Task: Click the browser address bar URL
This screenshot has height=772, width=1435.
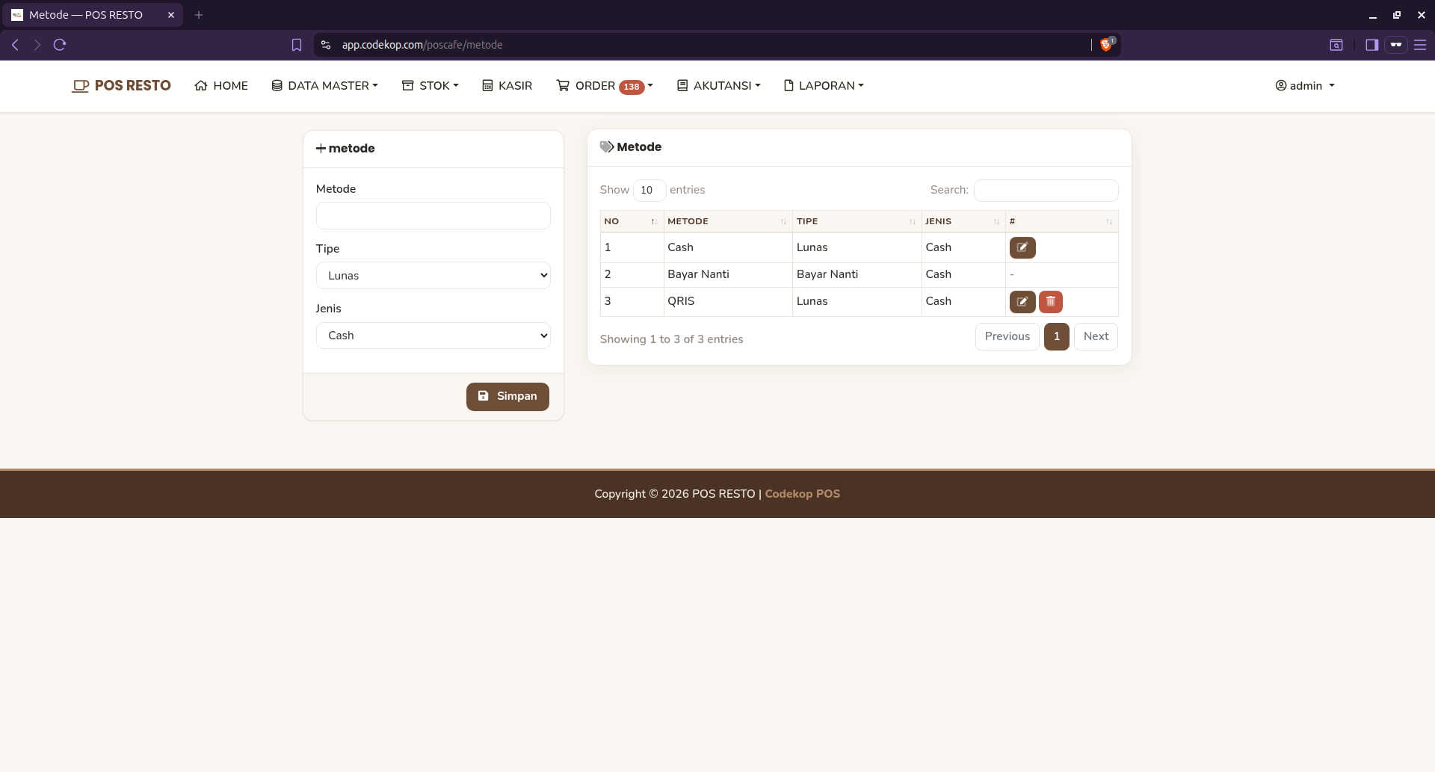Action: [x=422, y=45]
